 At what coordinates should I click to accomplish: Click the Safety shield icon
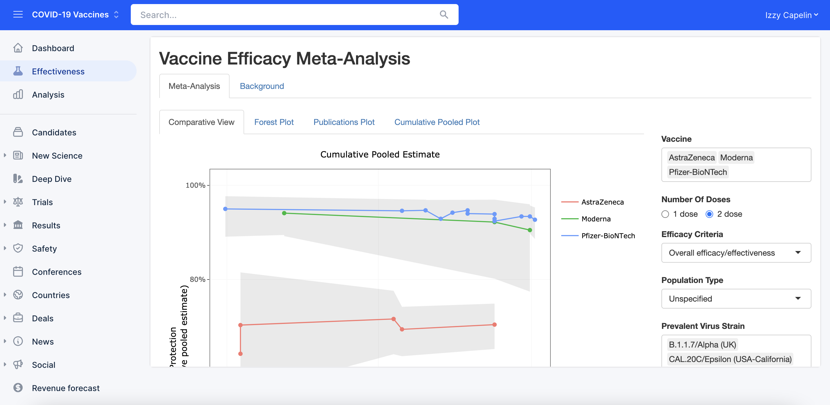point(18,248)
